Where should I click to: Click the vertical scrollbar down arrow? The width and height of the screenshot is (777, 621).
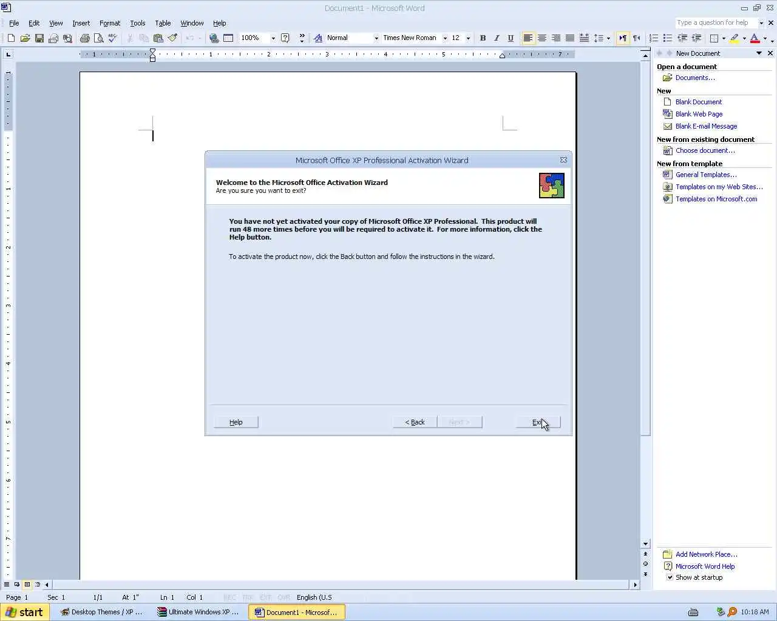click(645, 544)
